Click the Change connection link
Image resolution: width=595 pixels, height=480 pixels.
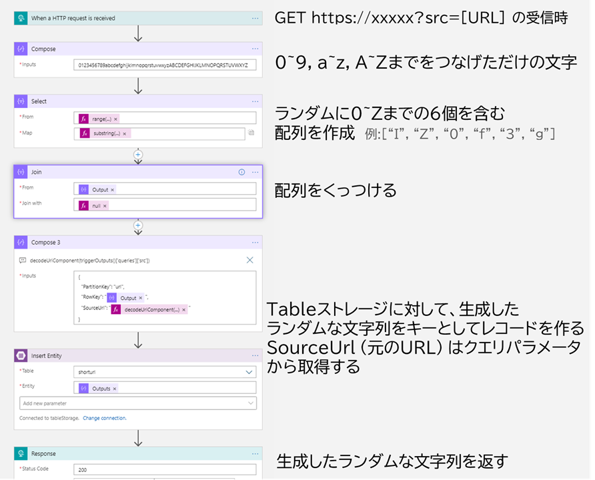(105, 418)
